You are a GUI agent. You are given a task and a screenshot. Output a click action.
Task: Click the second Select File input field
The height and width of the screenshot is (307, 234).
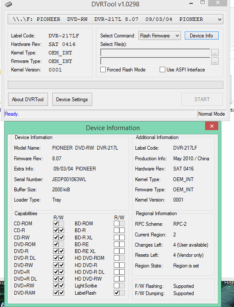click(x=155, y=61)
